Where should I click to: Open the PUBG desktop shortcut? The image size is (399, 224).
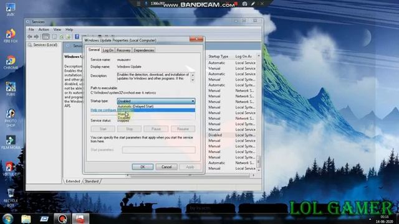coord(11,89)
